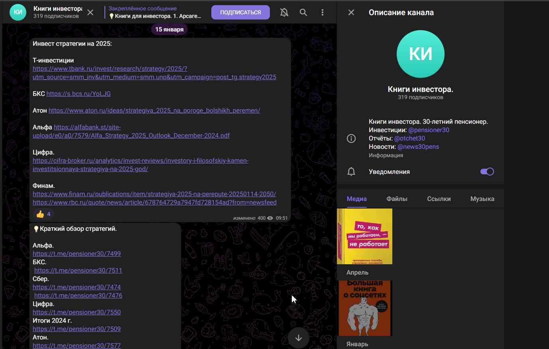
Task: Open the pinned message Книги для инвестора
Action: click(155, 12)
